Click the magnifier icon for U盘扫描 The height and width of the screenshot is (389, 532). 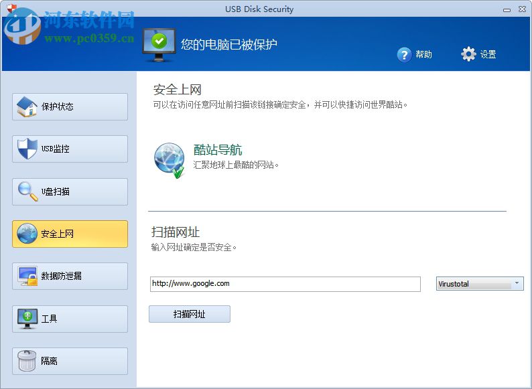27,191
